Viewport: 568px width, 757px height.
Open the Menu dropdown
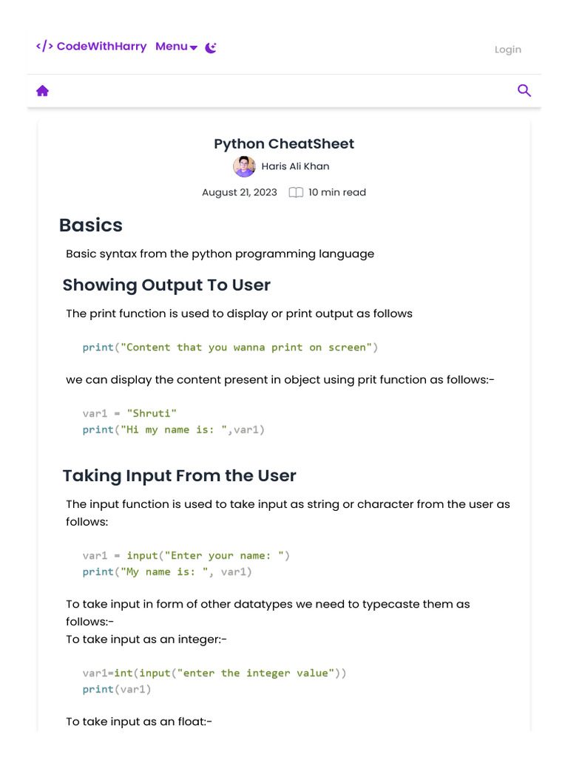(x=172, y=47)
